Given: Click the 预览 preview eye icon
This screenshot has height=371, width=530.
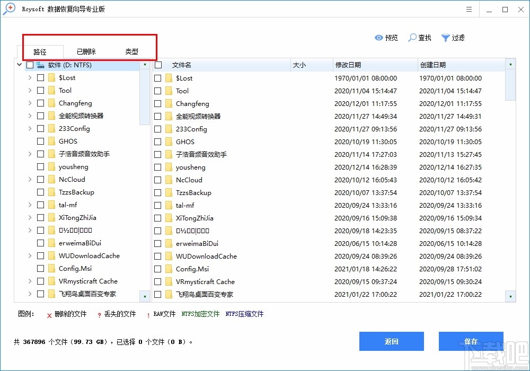Looking at the screenshot, I should (378, 38).
